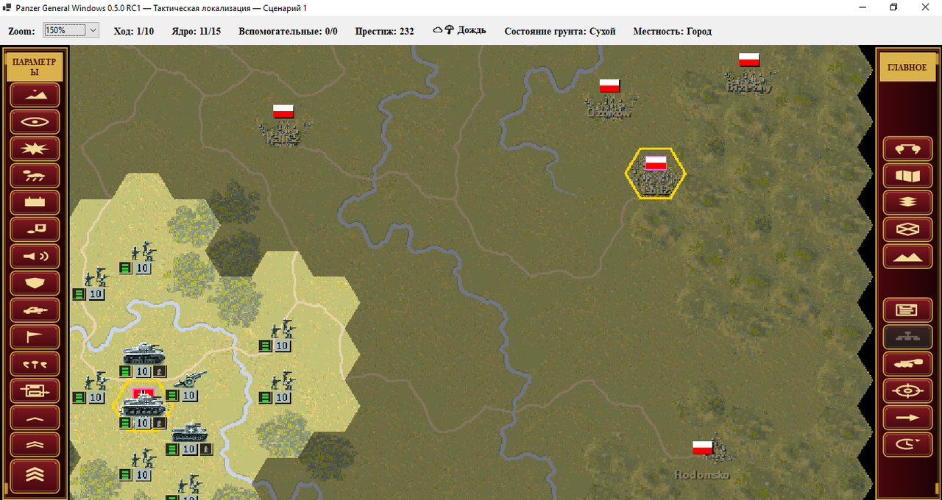Click the curved swap arrows icon in right panel
This screenshot has width=942, height=500.
907,149
